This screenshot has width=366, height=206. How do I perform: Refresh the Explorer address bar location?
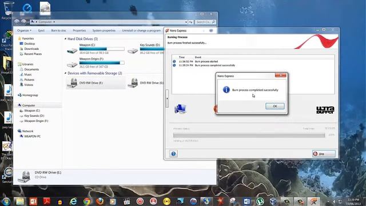190,22
